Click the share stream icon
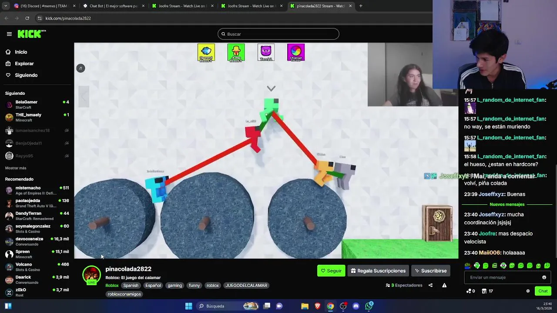This screenshot has height=313, width=557. (x=430, y=286)
